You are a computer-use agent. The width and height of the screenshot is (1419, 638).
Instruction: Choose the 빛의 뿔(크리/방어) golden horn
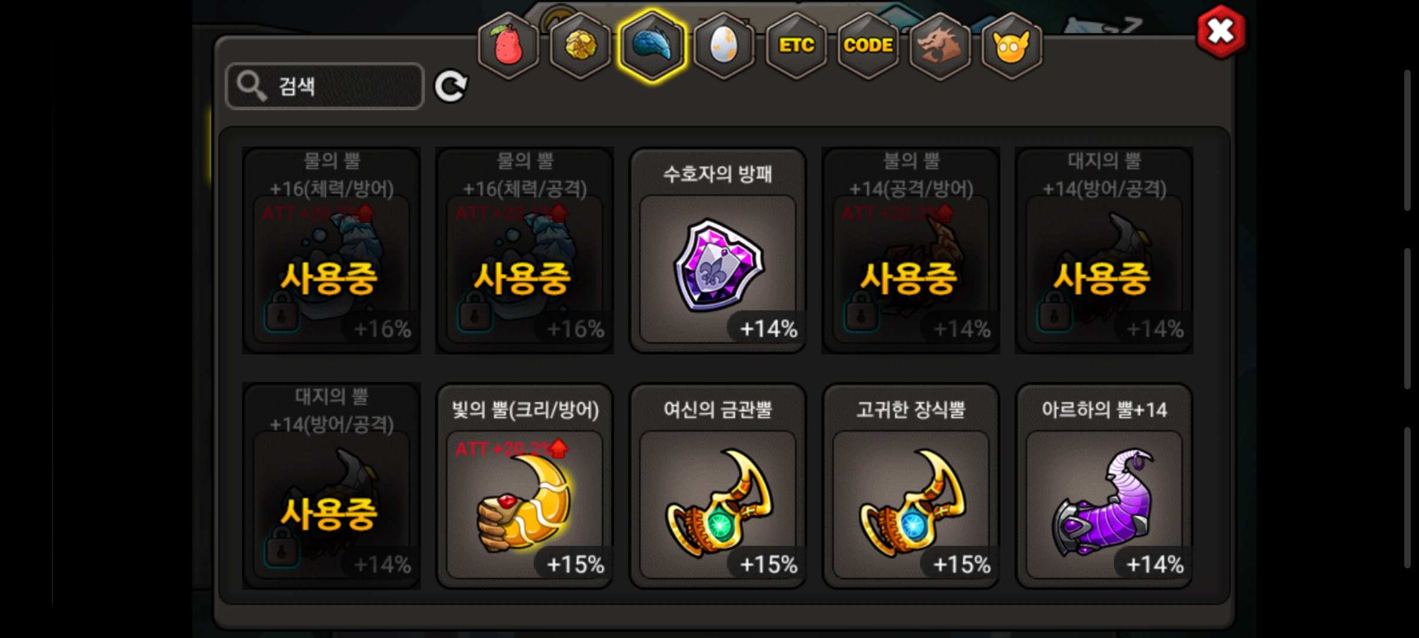coord(524,486)
